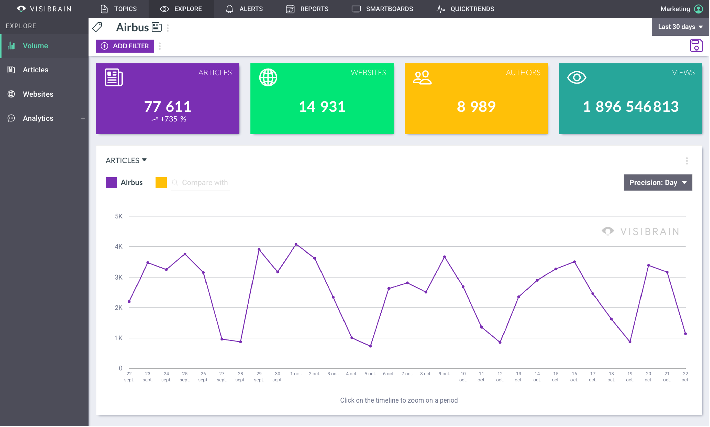Open the chart options three-dot menu

pyautogui.click(x=687, y=161)
